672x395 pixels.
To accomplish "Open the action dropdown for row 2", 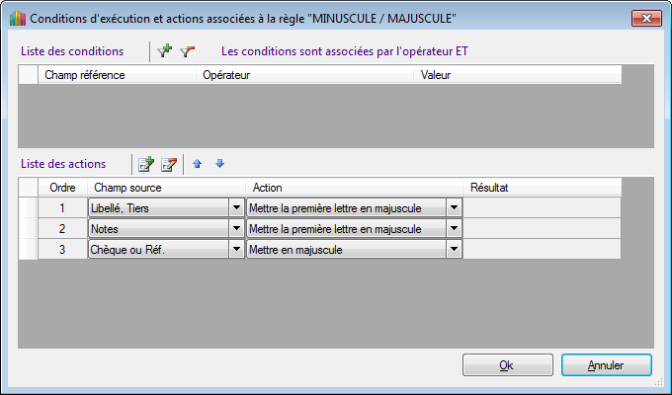I will tap(454, 228).
